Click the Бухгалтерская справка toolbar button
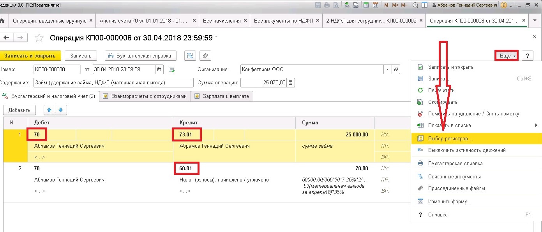This screenshot has height=232, width=542. (141, 56)
